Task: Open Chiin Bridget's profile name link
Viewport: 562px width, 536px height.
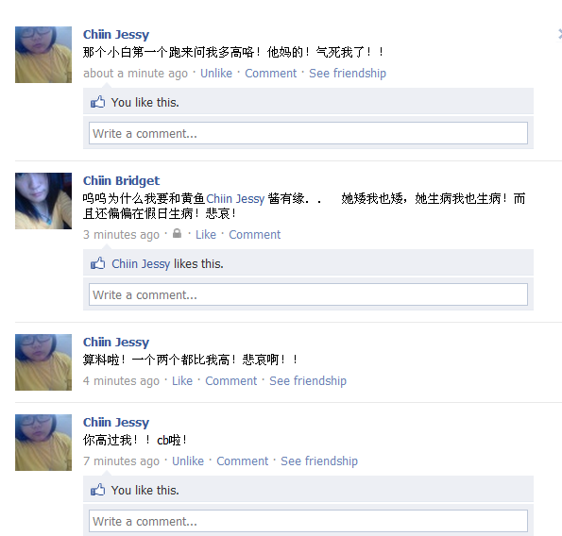Action: tap(122, 181)
